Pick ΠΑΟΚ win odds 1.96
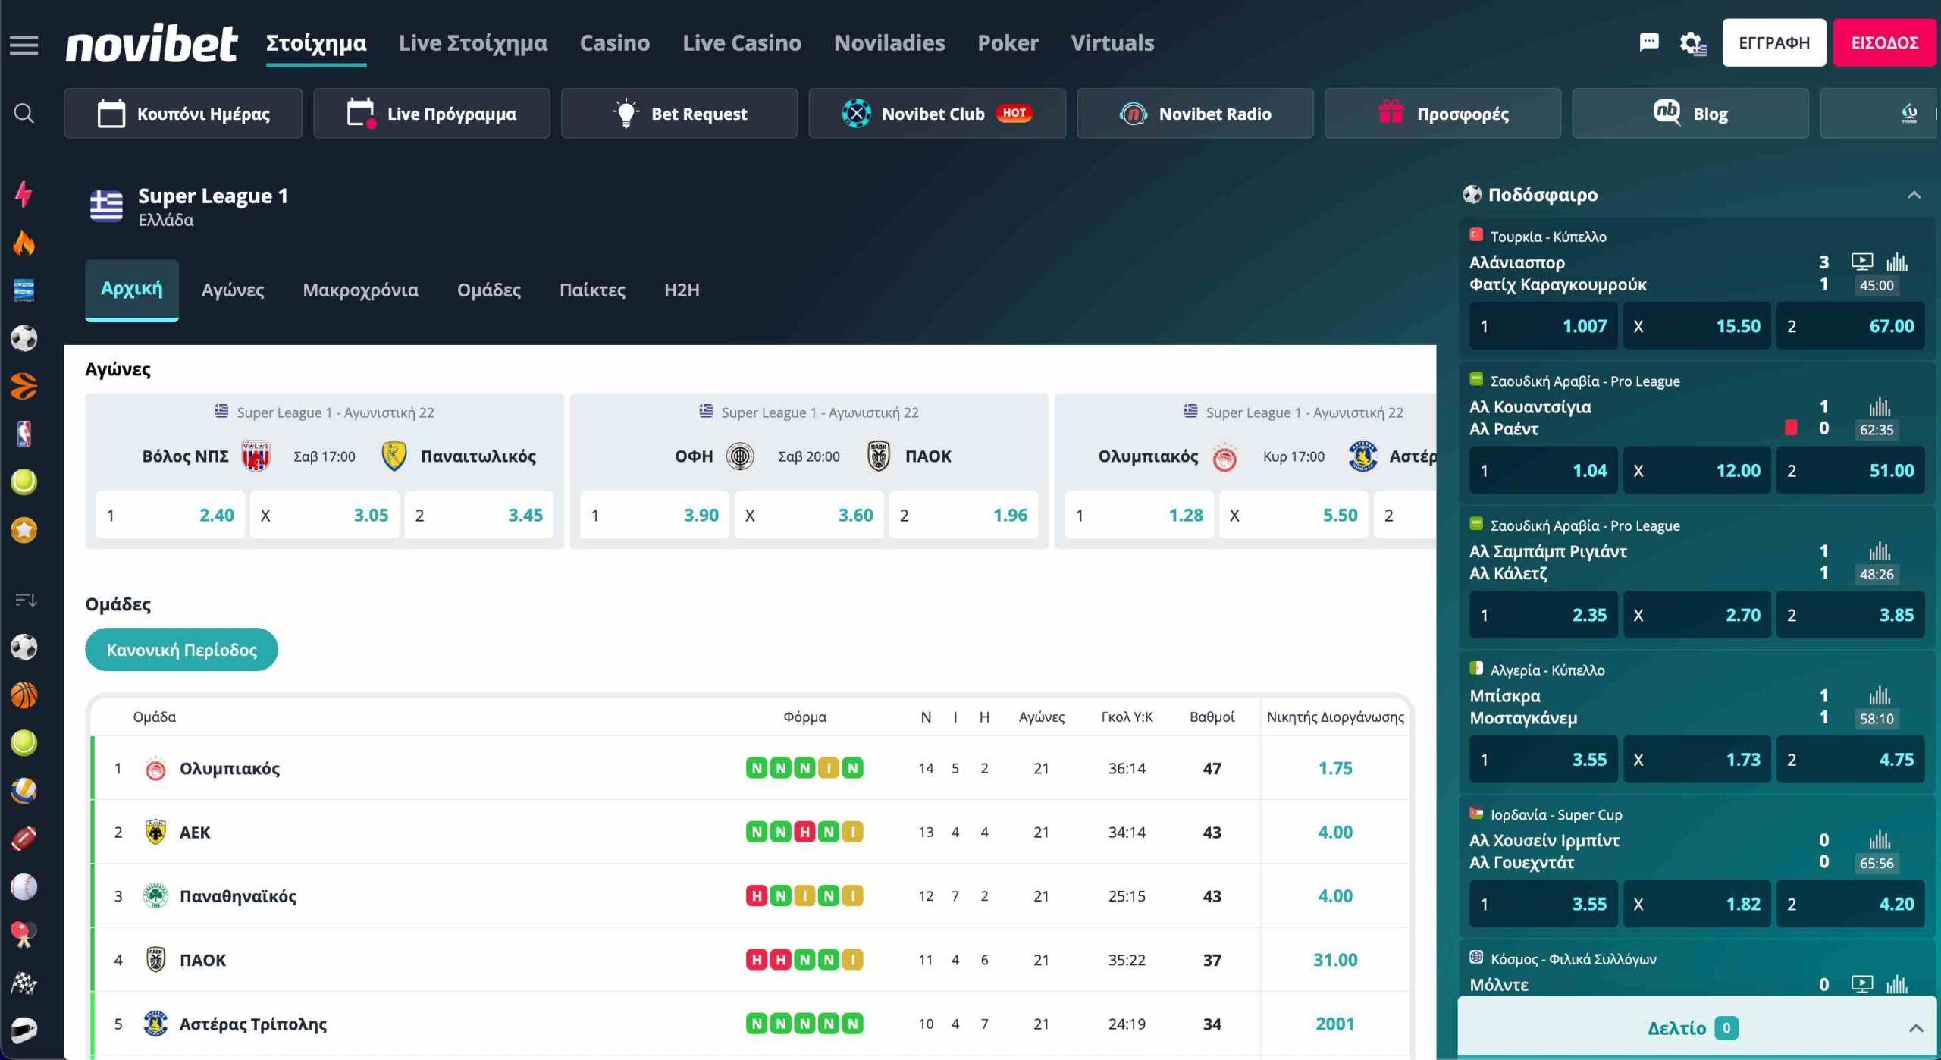The width and height of the screenshot is (1941, 1060). (x=964, y=515)
